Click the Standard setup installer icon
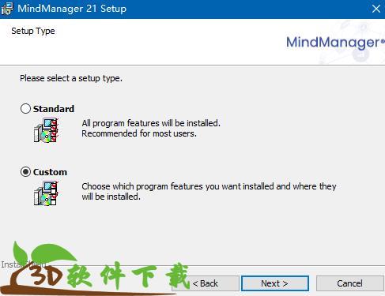This screenshot has height=296, width=385. [x=46, y=130]
